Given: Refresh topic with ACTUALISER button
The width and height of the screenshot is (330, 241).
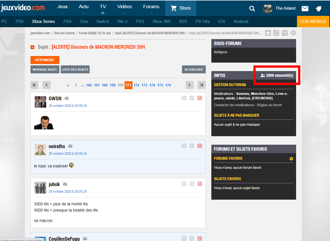Looking at the screenshot, I should click(194, 69).
